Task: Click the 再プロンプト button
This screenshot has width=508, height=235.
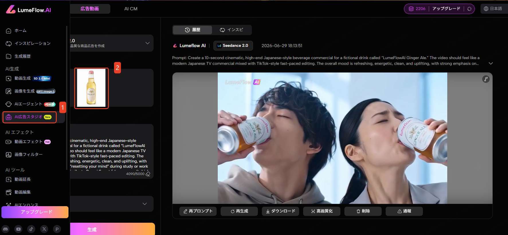Action: coord(198,211)
